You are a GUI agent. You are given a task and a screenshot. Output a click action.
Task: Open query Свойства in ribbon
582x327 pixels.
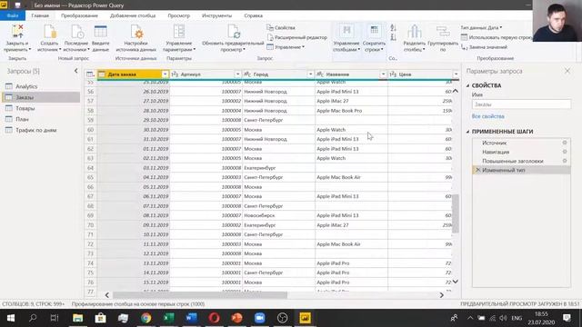(281, 28)
